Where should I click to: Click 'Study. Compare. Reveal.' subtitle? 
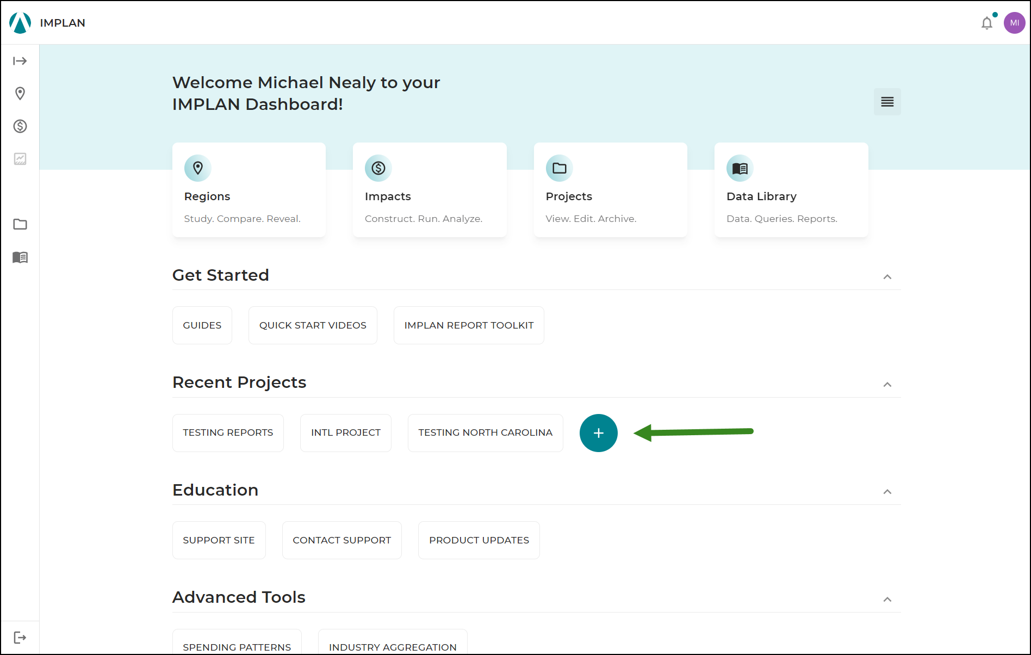coord(242,219)
